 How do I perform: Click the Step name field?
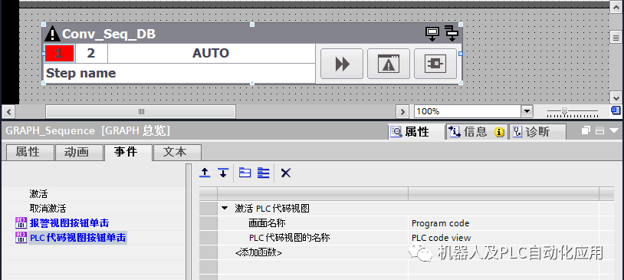coord(179,74)
